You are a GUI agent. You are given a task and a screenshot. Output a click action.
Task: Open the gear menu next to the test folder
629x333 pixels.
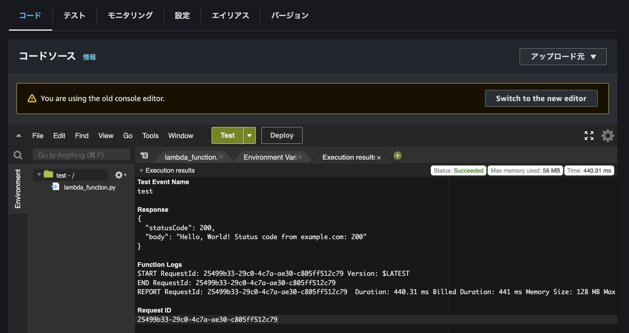tap(119, 175)
